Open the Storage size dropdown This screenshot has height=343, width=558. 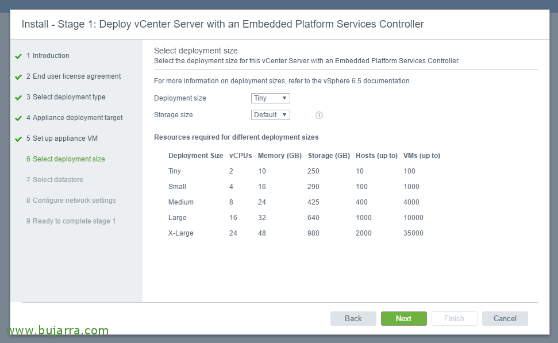click(271, 115)
